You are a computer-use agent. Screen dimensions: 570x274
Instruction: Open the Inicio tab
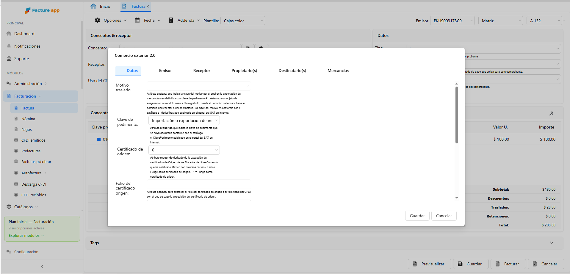101,6
